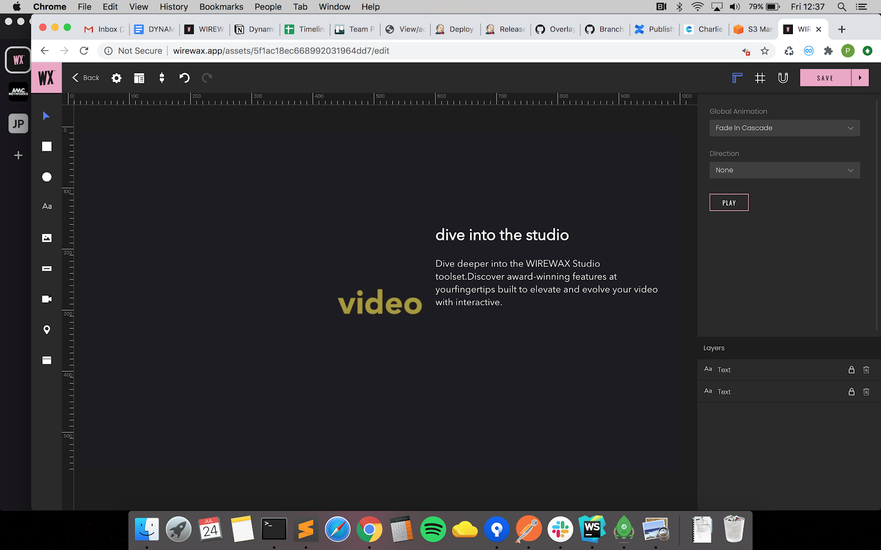
Task: Open the Bookmarks menu in menu bar
Action: pyautogui.click(x=221, y=7)
